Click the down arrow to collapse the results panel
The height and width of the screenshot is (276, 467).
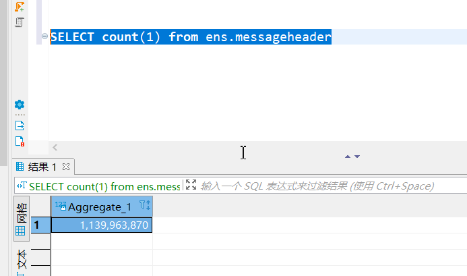click(357, 156)
